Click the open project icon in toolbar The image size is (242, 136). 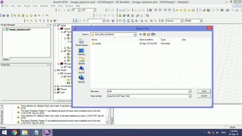click(x=204, y=10)
